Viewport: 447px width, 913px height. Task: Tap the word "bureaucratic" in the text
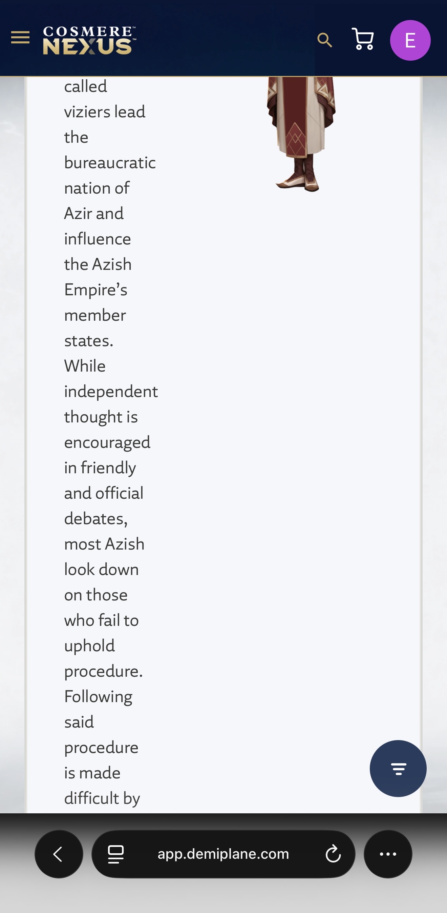[x=110, y=163]
